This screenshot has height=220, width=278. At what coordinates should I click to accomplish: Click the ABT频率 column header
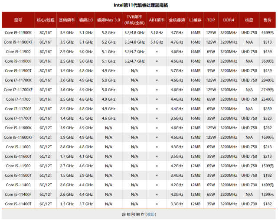point(157,20)
